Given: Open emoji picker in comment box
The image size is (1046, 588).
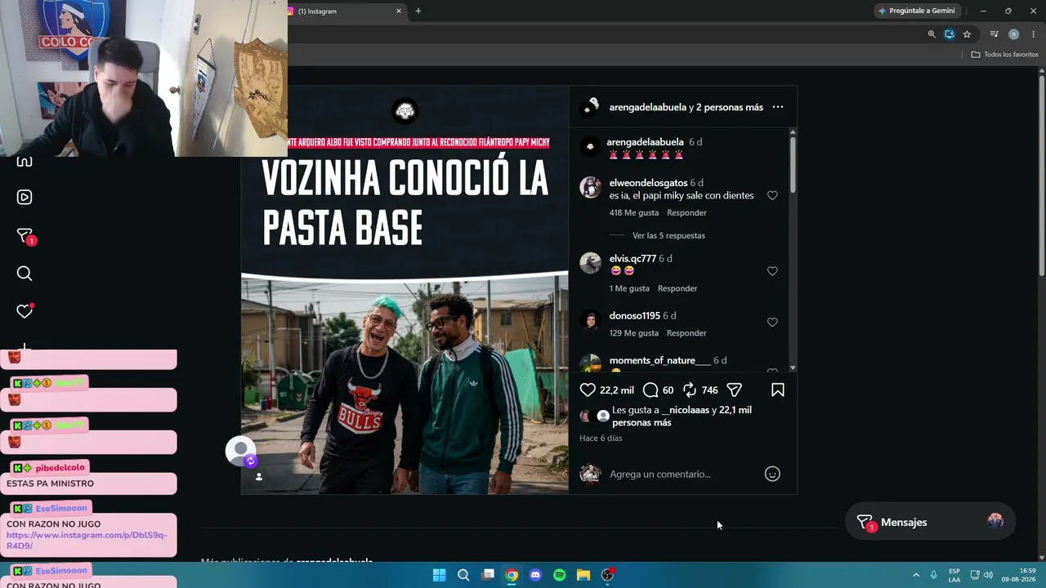Looking at the screenshot, I should click(772, 474).
